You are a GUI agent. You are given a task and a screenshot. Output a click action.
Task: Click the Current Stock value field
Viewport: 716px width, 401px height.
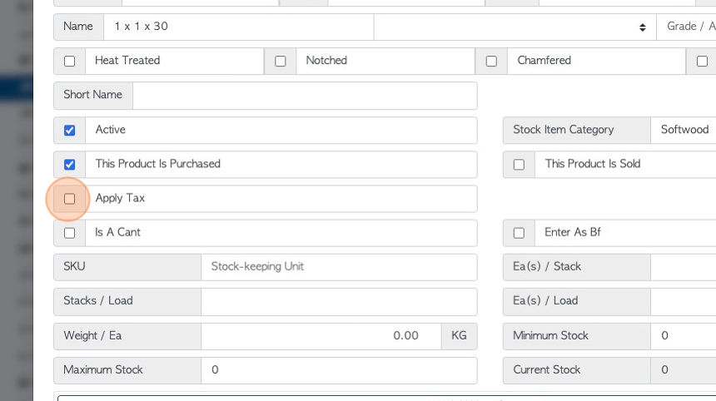point(684,370)
